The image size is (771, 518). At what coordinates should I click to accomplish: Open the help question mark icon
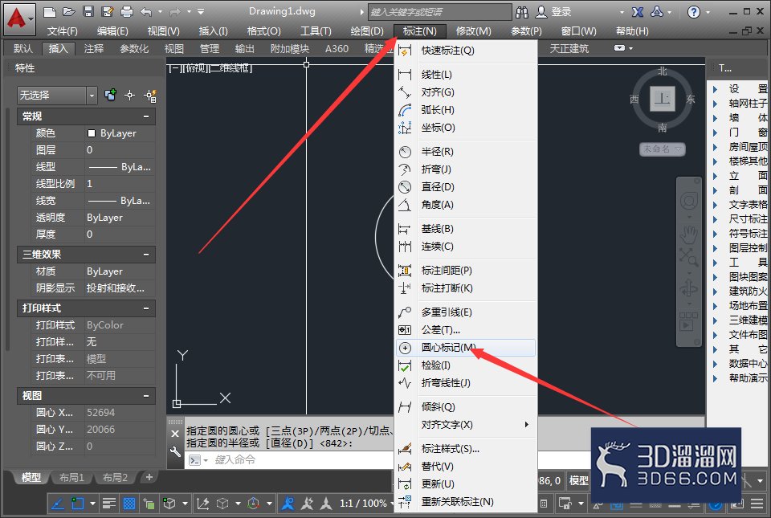pos(694,12)
